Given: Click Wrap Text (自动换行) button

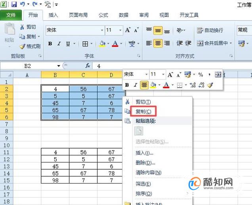Looking at the screenshot, I should coord(210,30).
